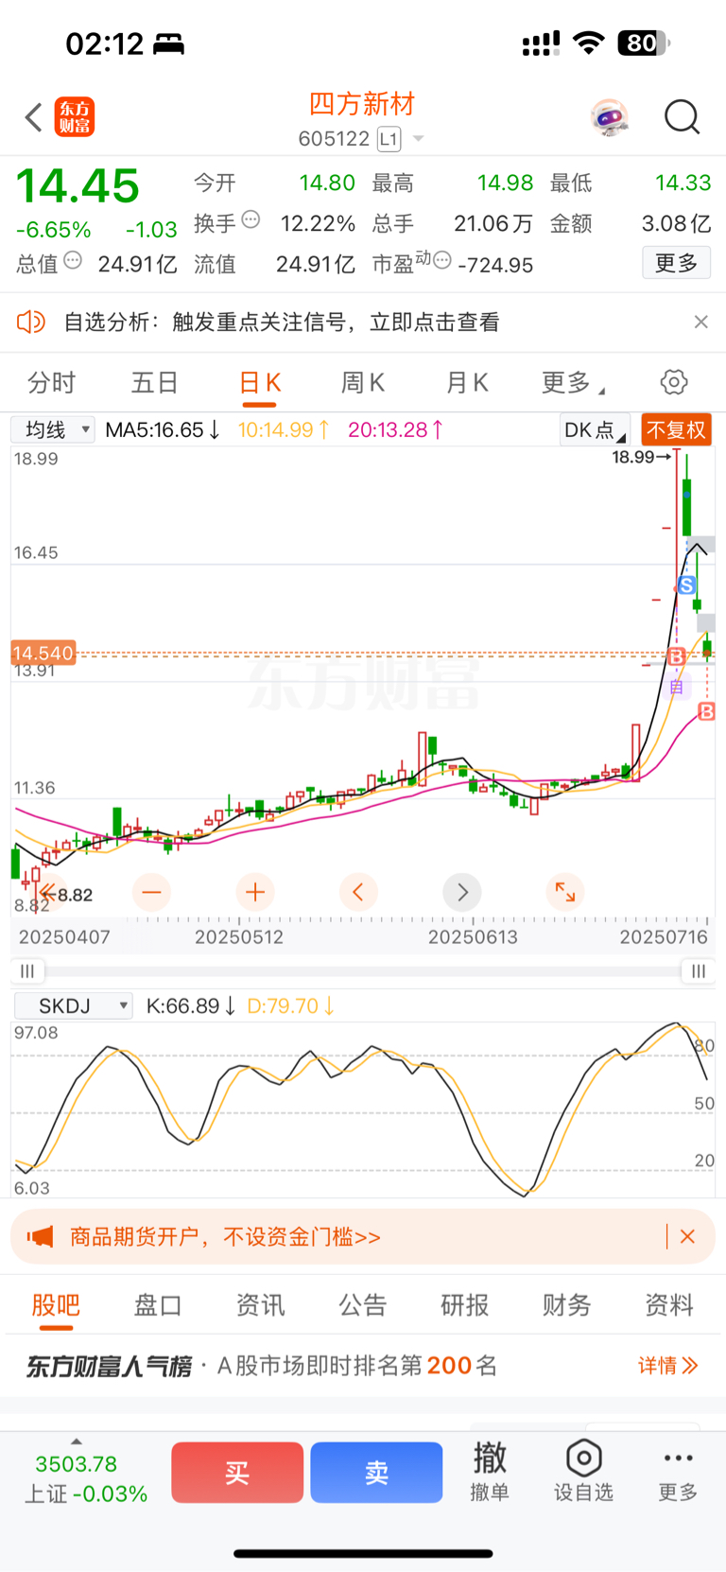Tap the K:66.89 indicator value
Viewport: 726px width, 1572px height.
[191, 1005]
